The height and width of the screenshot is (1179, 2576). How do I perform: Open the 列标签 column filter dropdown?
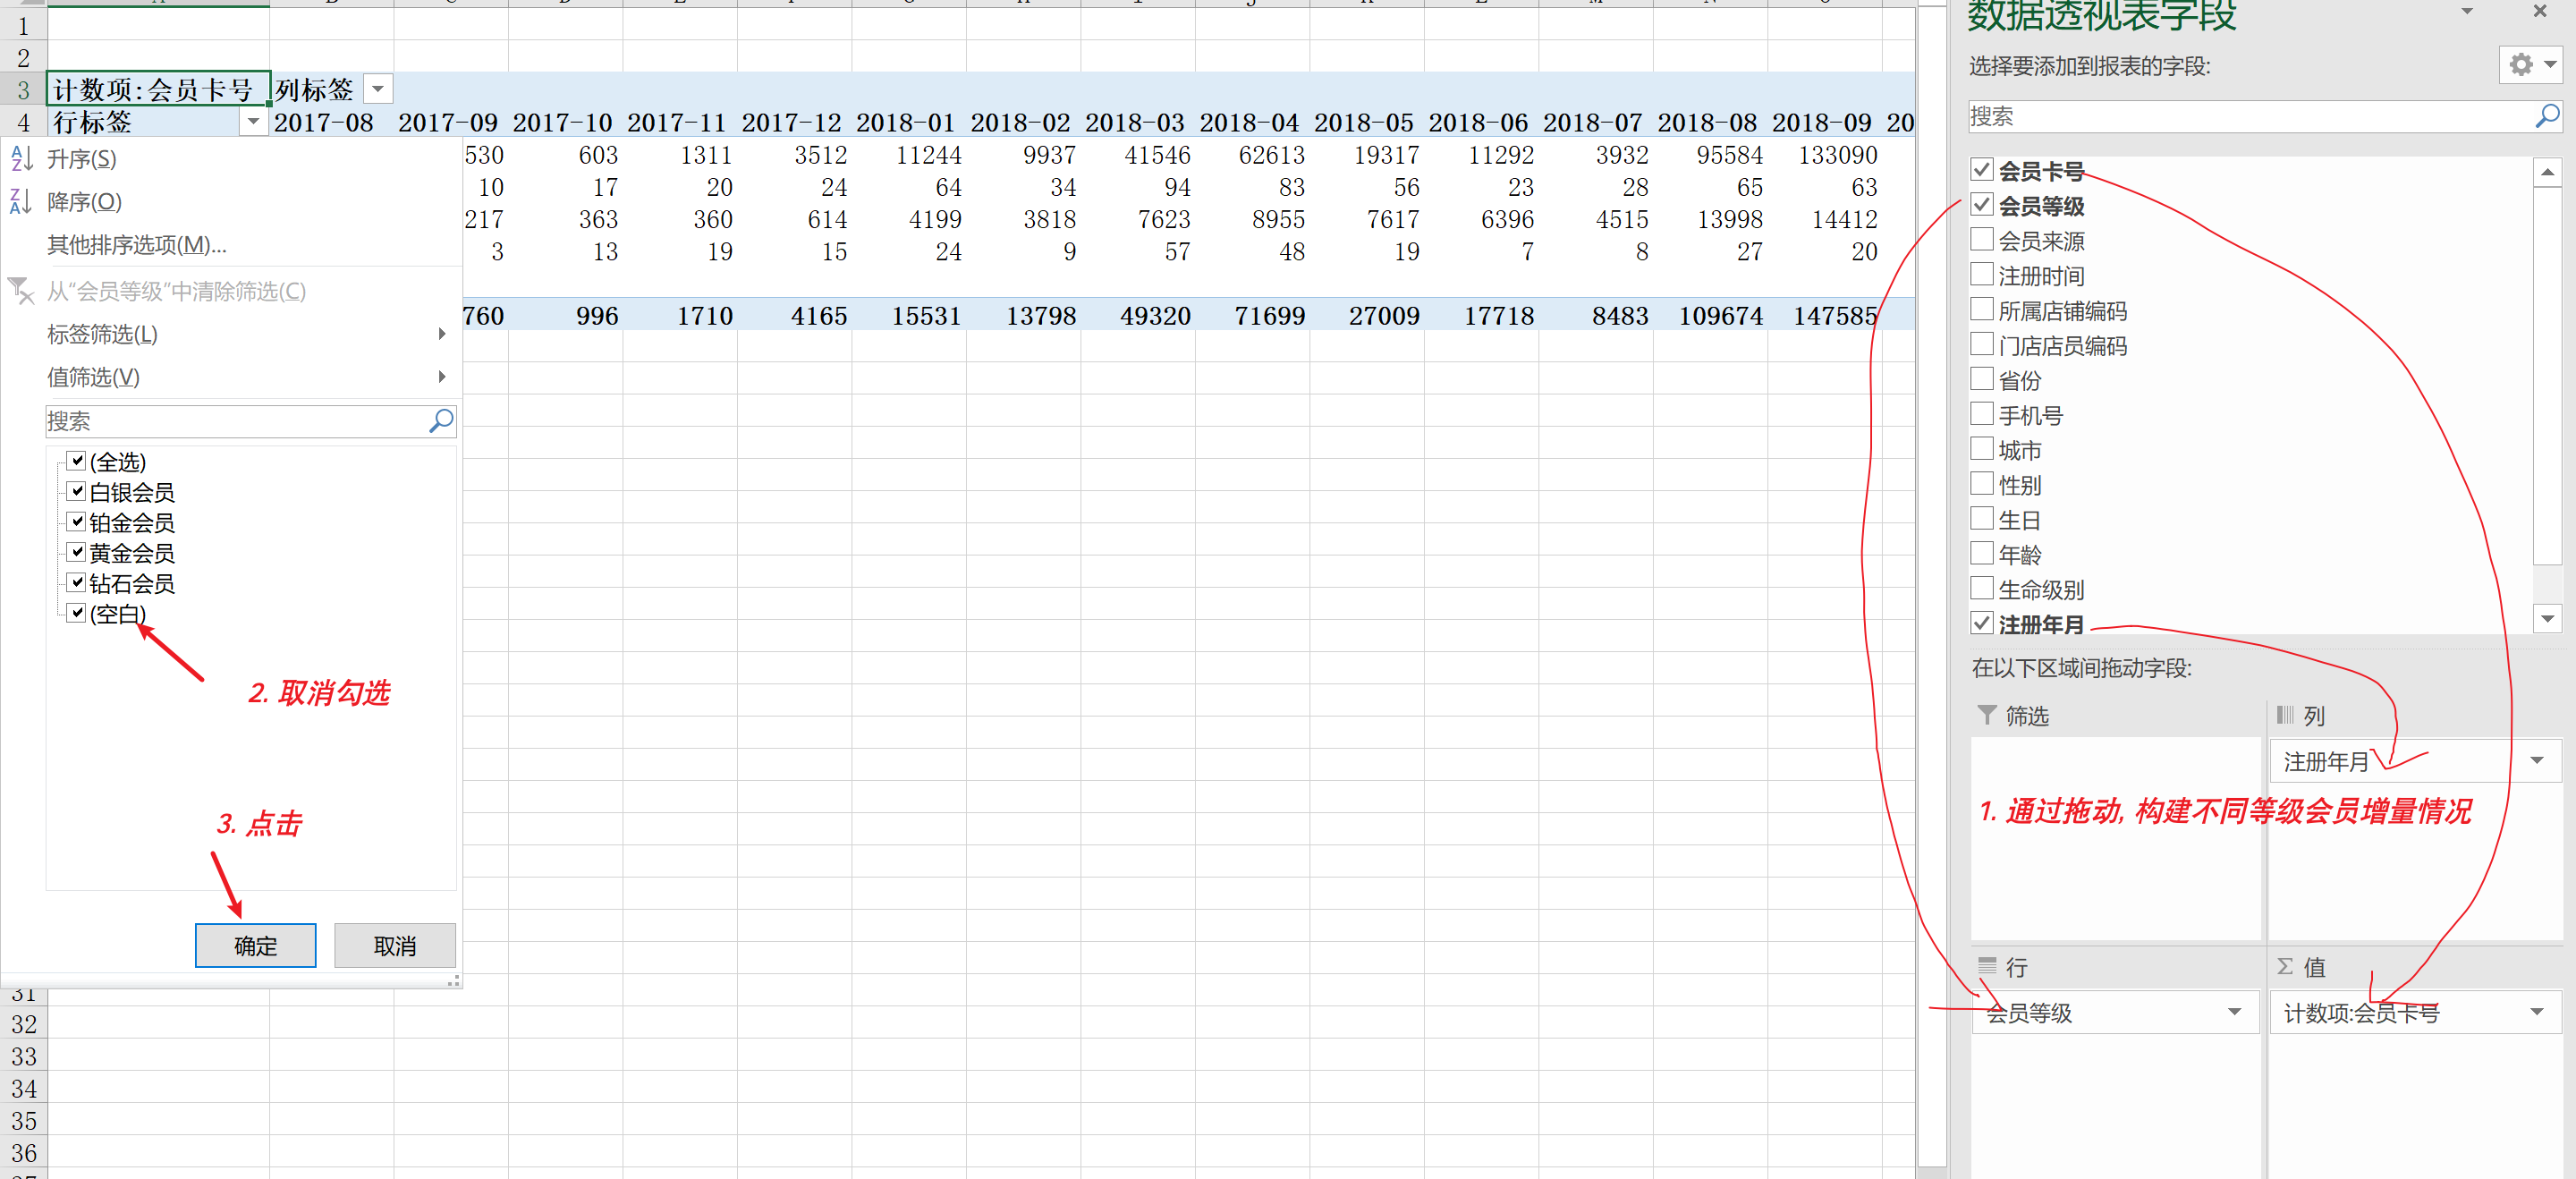(x=378, y=90)
